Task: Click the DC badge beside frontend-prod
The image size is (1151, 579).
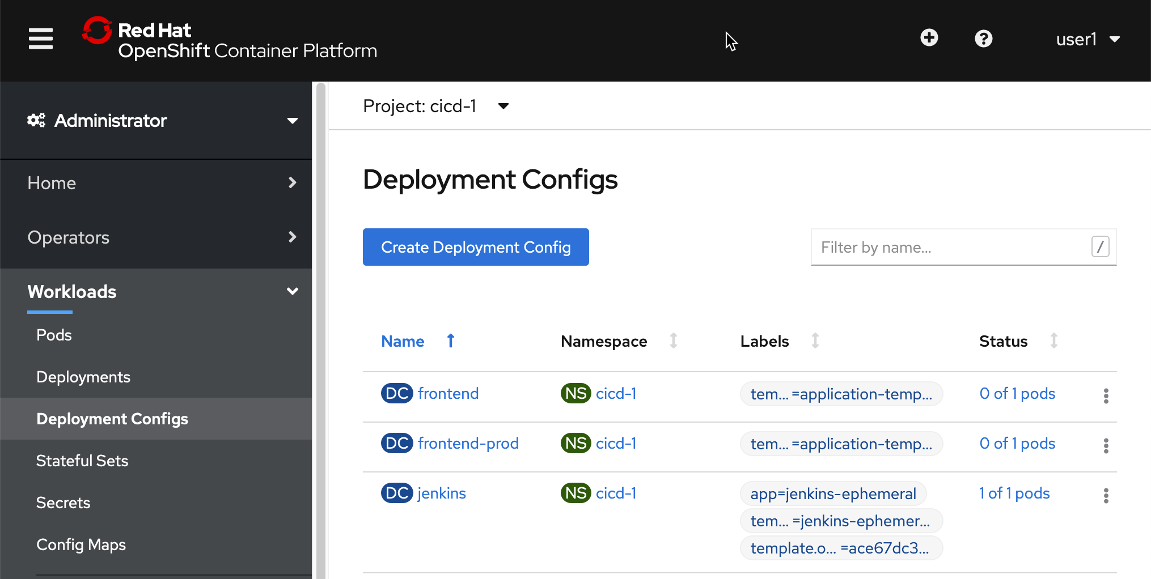Action: pos(397,443)
